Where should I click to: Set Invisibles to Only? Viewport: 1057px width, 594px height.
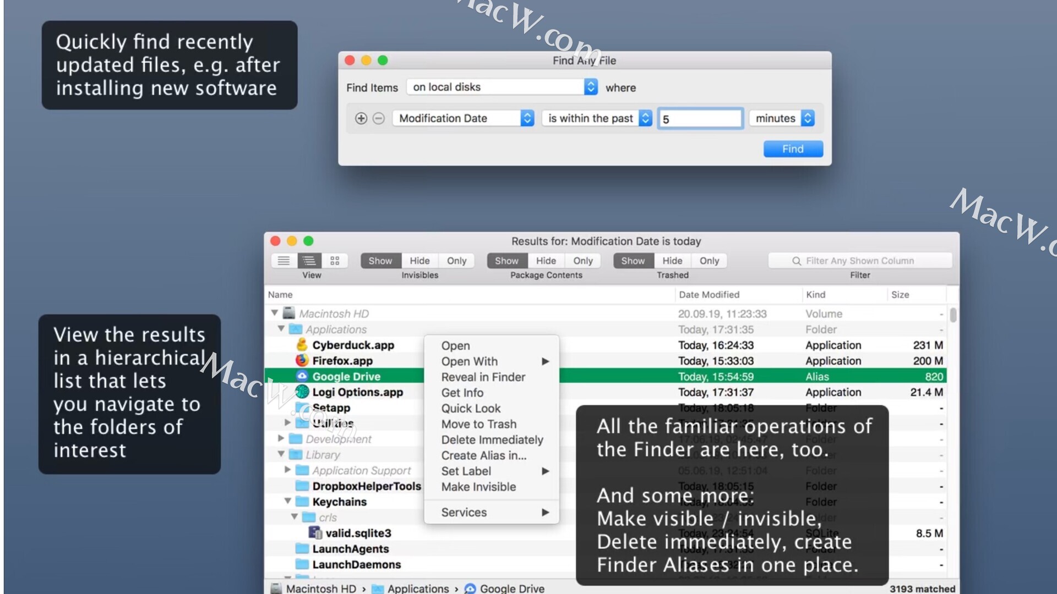pyautogui.click(x=456, y=261)
